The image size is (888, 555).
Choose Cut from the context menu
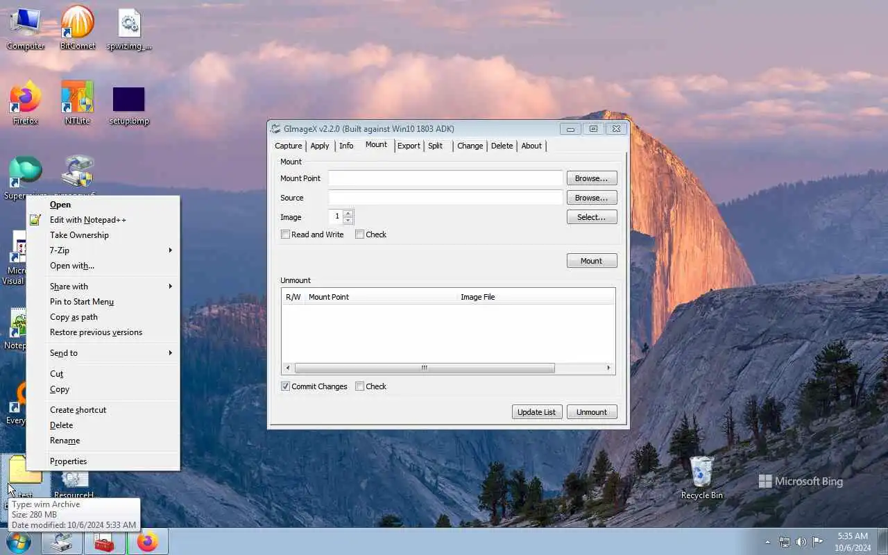103,374
